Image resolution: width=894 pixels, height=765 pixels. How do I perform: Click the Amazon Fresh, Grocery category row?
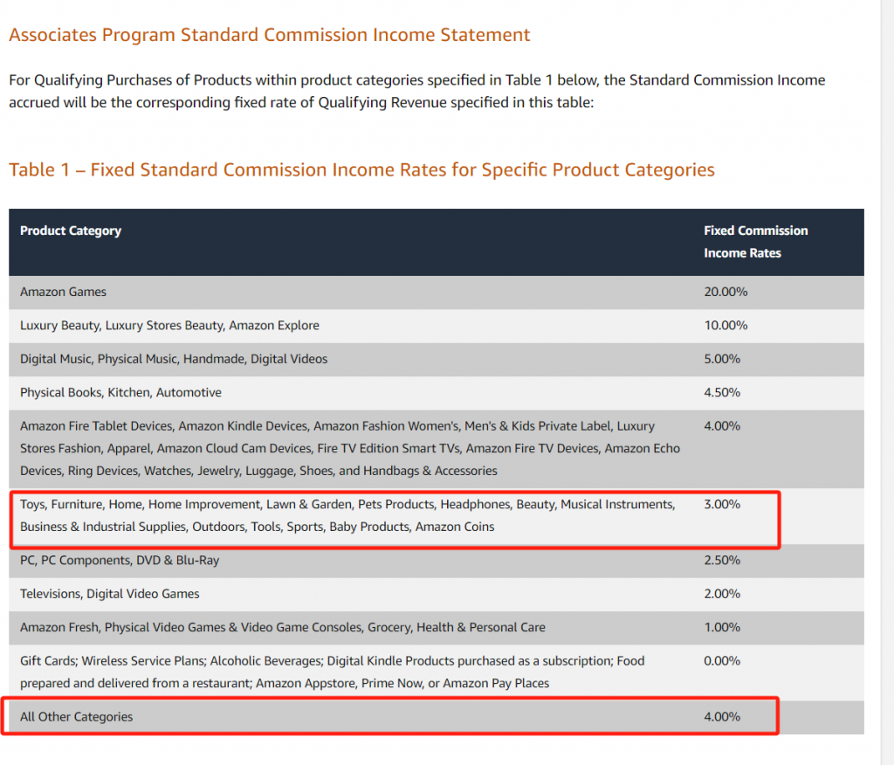pyautogui.click(x=282, y=627)
